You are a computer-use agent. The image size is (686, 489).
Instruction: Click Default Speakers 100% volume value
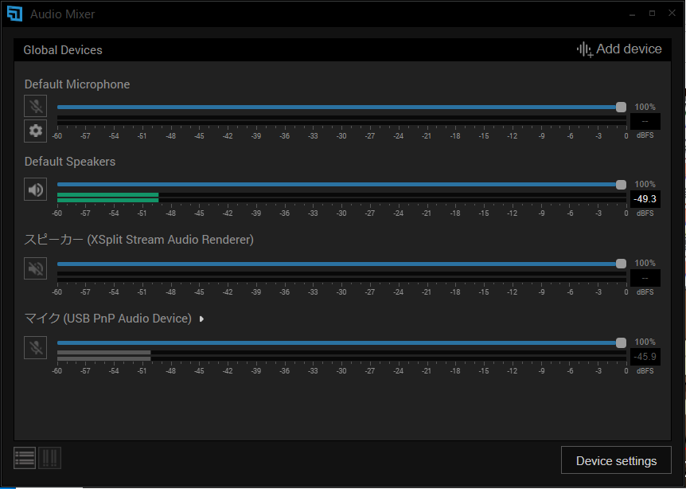[x=645, y=184]
